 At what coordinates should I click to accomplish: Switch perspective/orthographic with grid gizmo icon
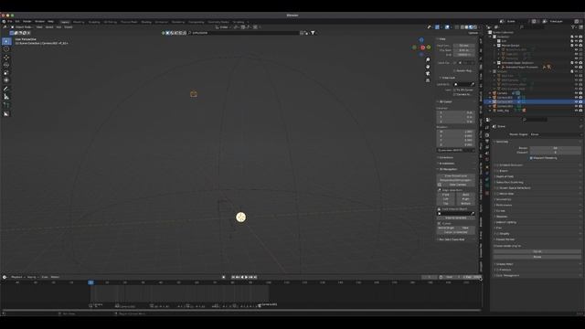(x=428, y=80)
